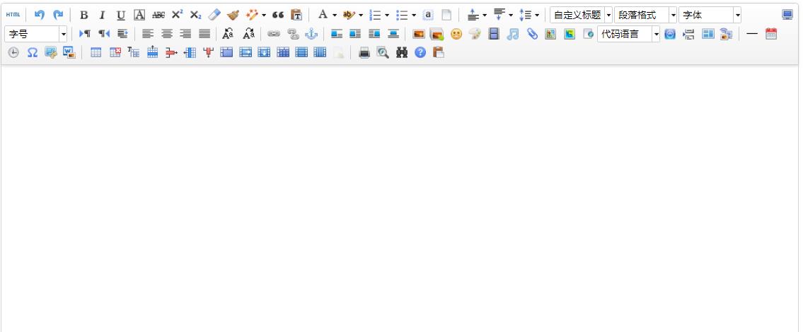This screenshot has width=803, height=332.
Task: Open auto typeset options arrow
Action: pos(264,16)
